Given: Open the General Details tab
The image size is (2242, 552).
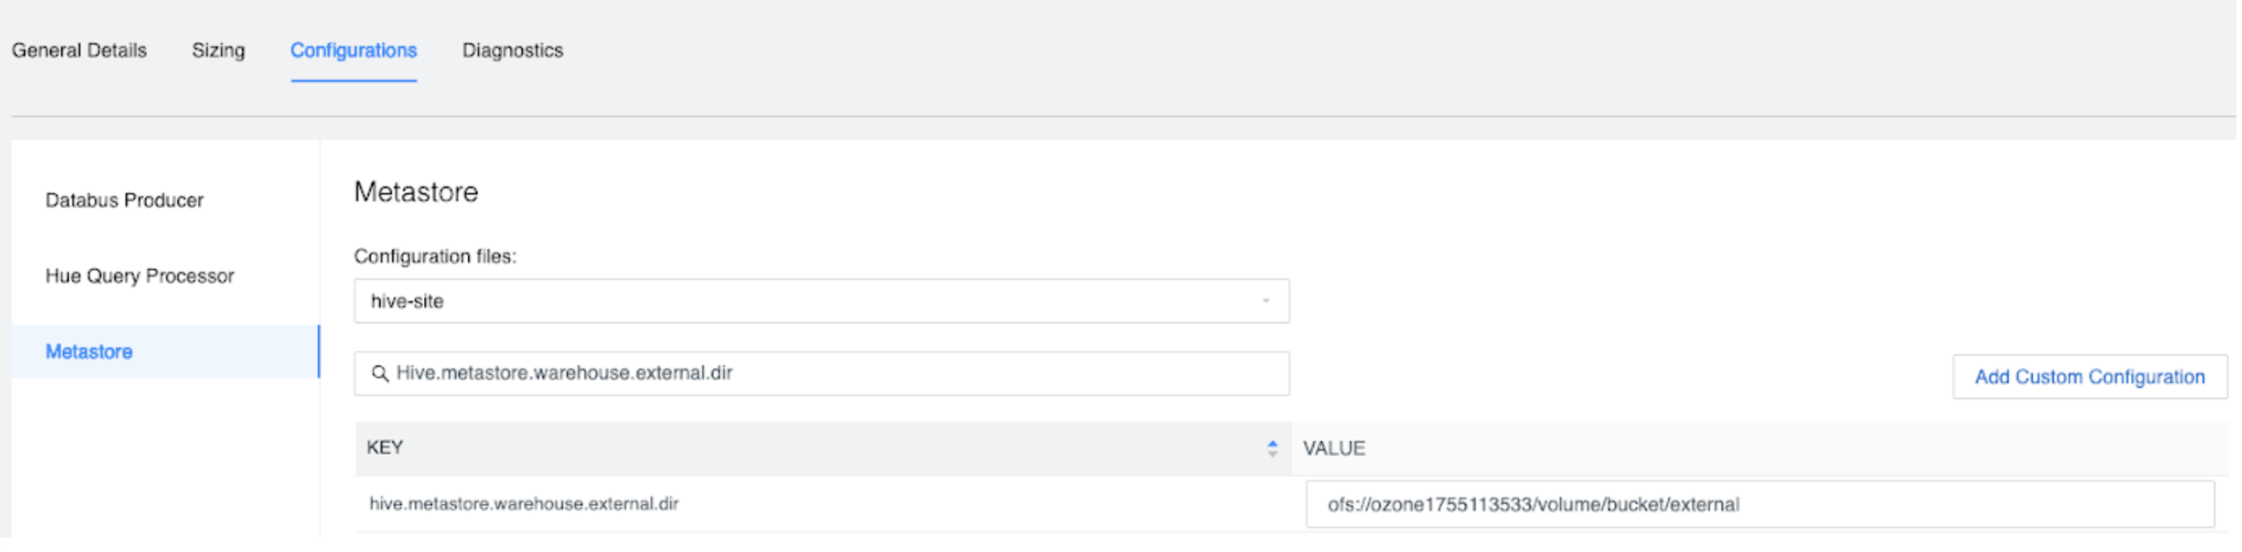Looking at the screenshot, I should pos(79,50).
